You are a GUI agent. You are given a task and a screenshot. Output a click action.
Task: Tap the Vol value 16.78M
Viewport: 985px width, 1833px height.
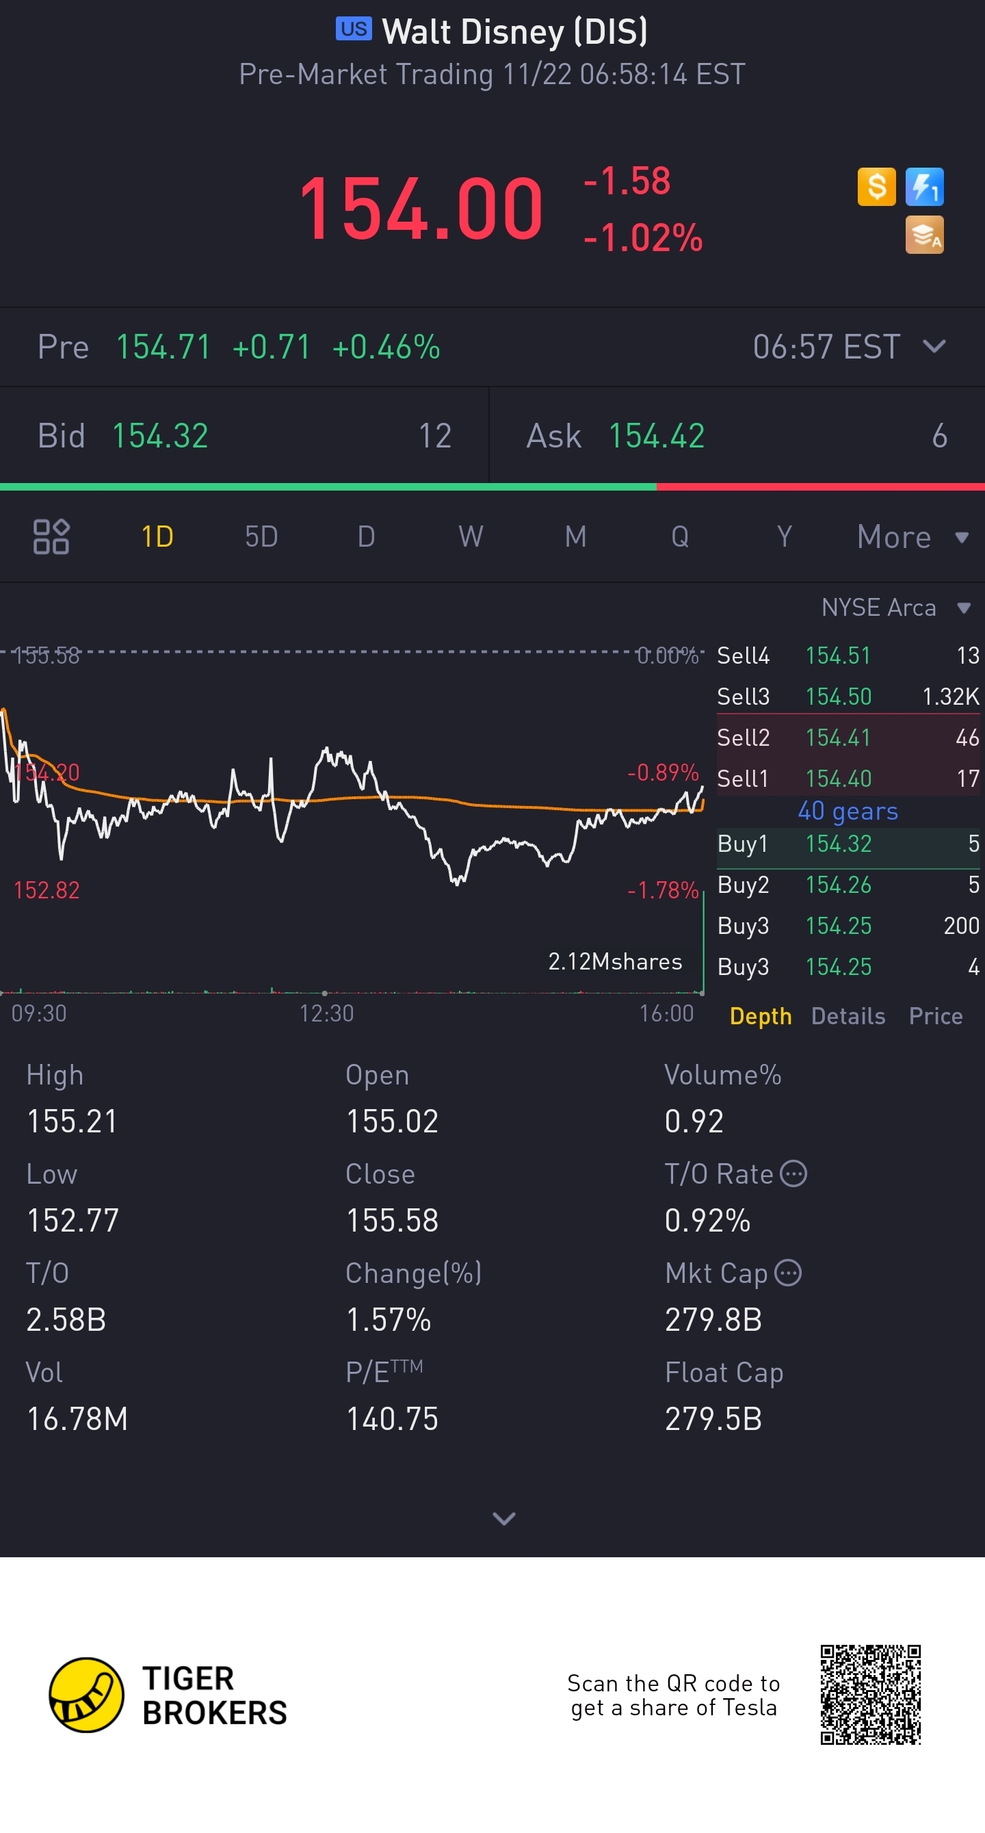[x=77, y=1419]
